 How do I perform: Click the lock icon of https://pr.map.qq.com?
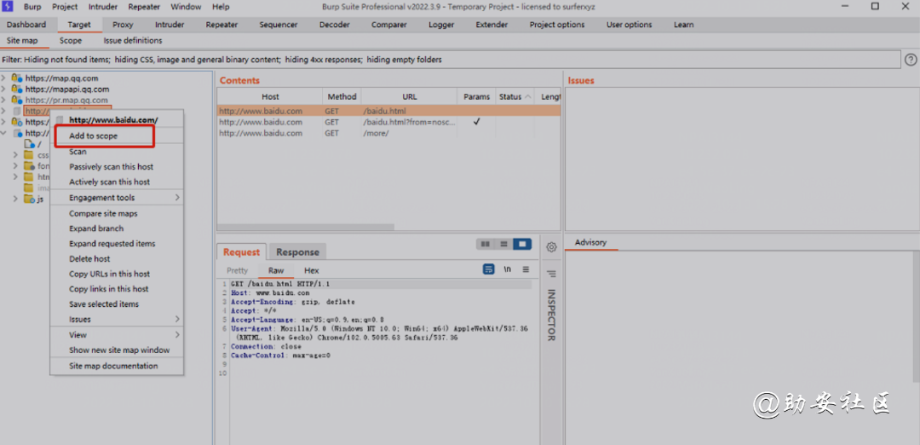(x=16, y=101)
